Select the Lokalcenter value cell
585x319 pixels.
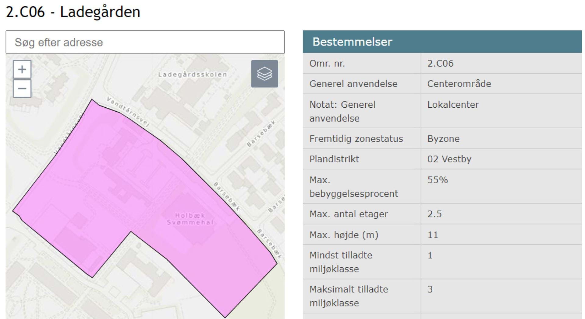click(453, 105)
